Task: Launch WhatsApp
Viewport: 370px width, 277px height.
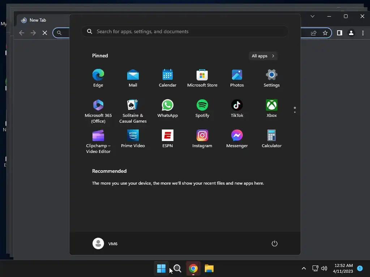Action: pyautogui.click(x=168, y=109)
